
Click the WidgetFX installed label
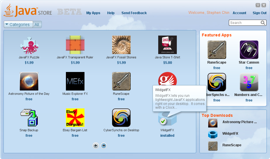[168, 135]
